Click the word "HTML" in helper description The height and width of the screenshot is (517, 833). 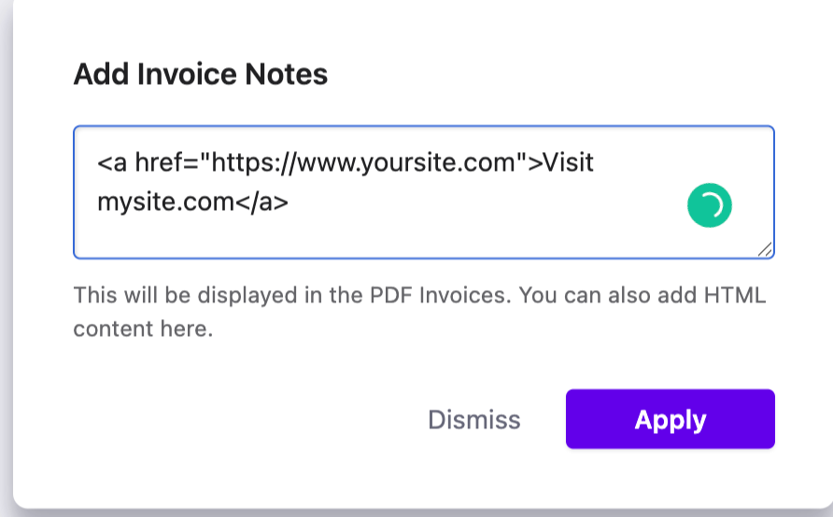tap(735, 295)
